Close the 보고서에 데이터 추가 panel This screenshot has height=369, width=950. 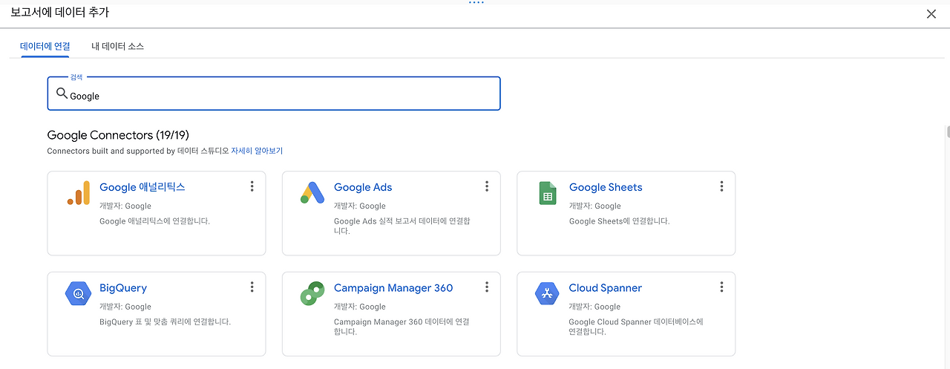tap(931, 13)
